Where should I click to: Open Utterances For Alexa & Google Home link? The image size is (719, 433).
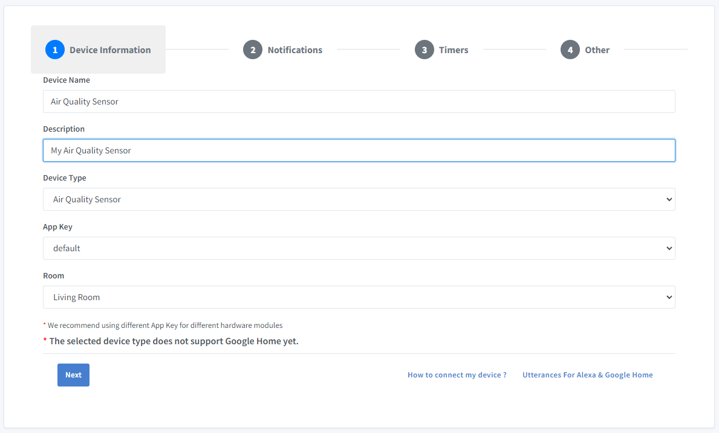[x=587, y=375]
